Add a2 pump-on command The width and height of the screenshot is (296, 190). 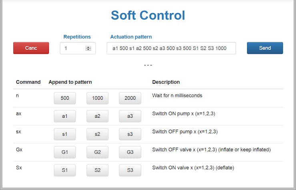[98, 116]
